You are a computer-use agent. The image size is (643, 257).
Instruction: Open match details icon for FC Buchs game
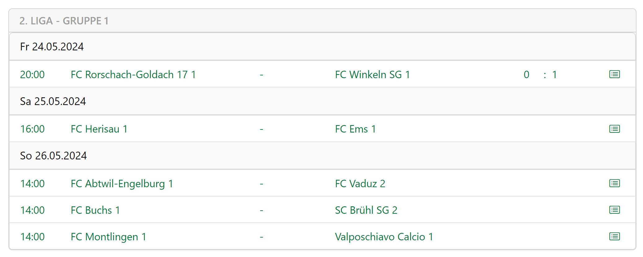(x=614, y=210)
